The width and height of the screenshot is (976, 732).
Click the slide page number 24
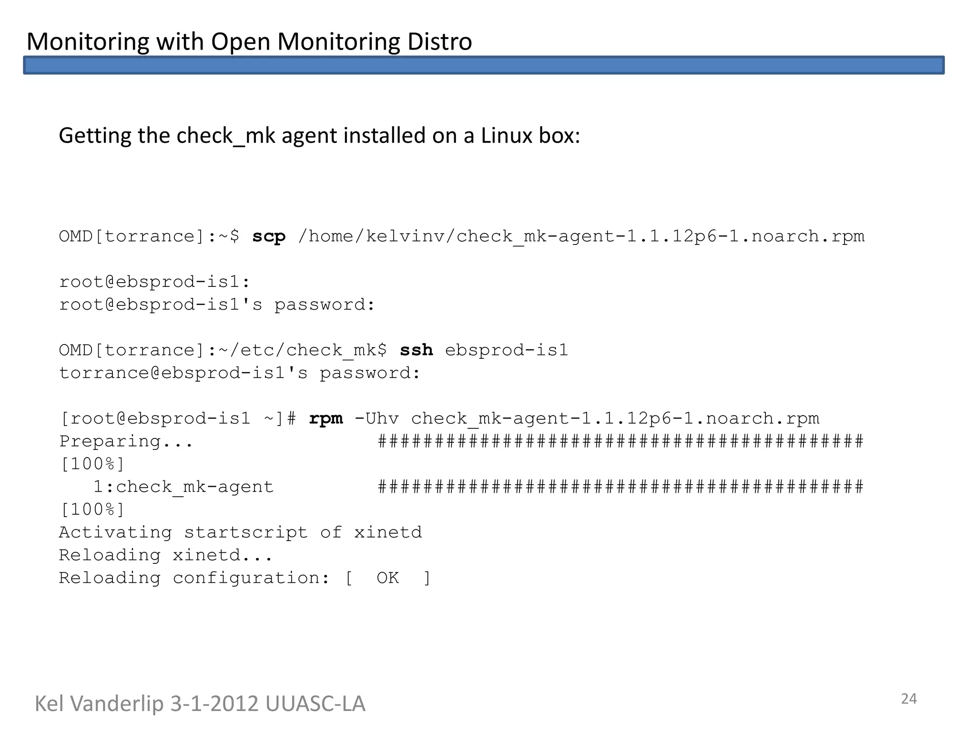(x=908, y=699)
